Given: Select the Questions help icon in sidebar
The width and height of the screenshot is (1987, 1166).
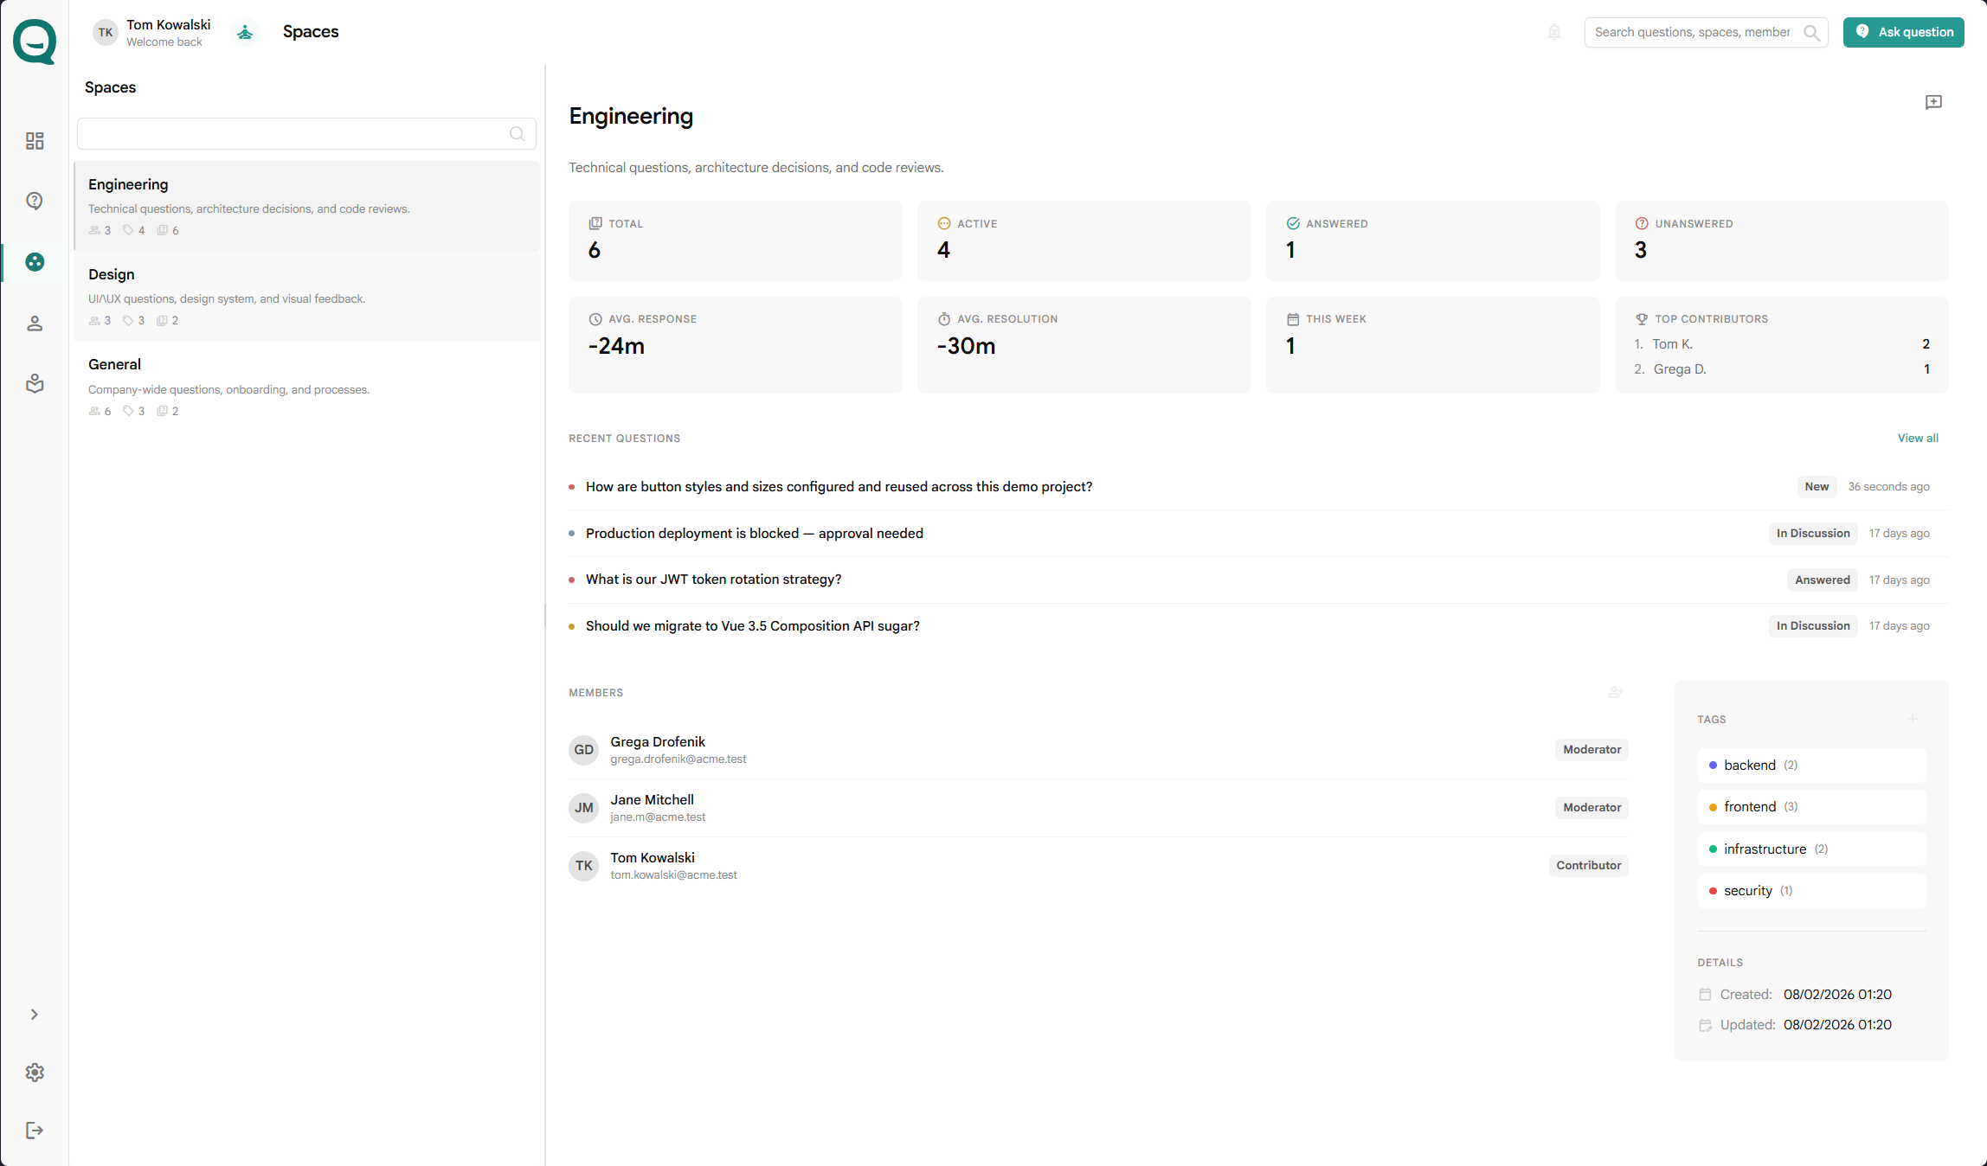Looking at the screenshot, I should [x=35, y=200].
